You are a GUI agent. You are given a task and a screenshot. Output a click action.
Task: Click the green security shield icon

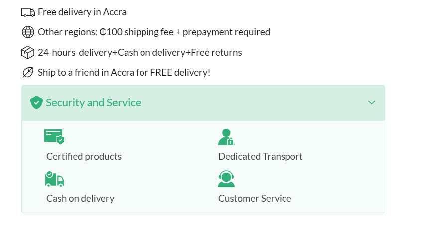36,103
